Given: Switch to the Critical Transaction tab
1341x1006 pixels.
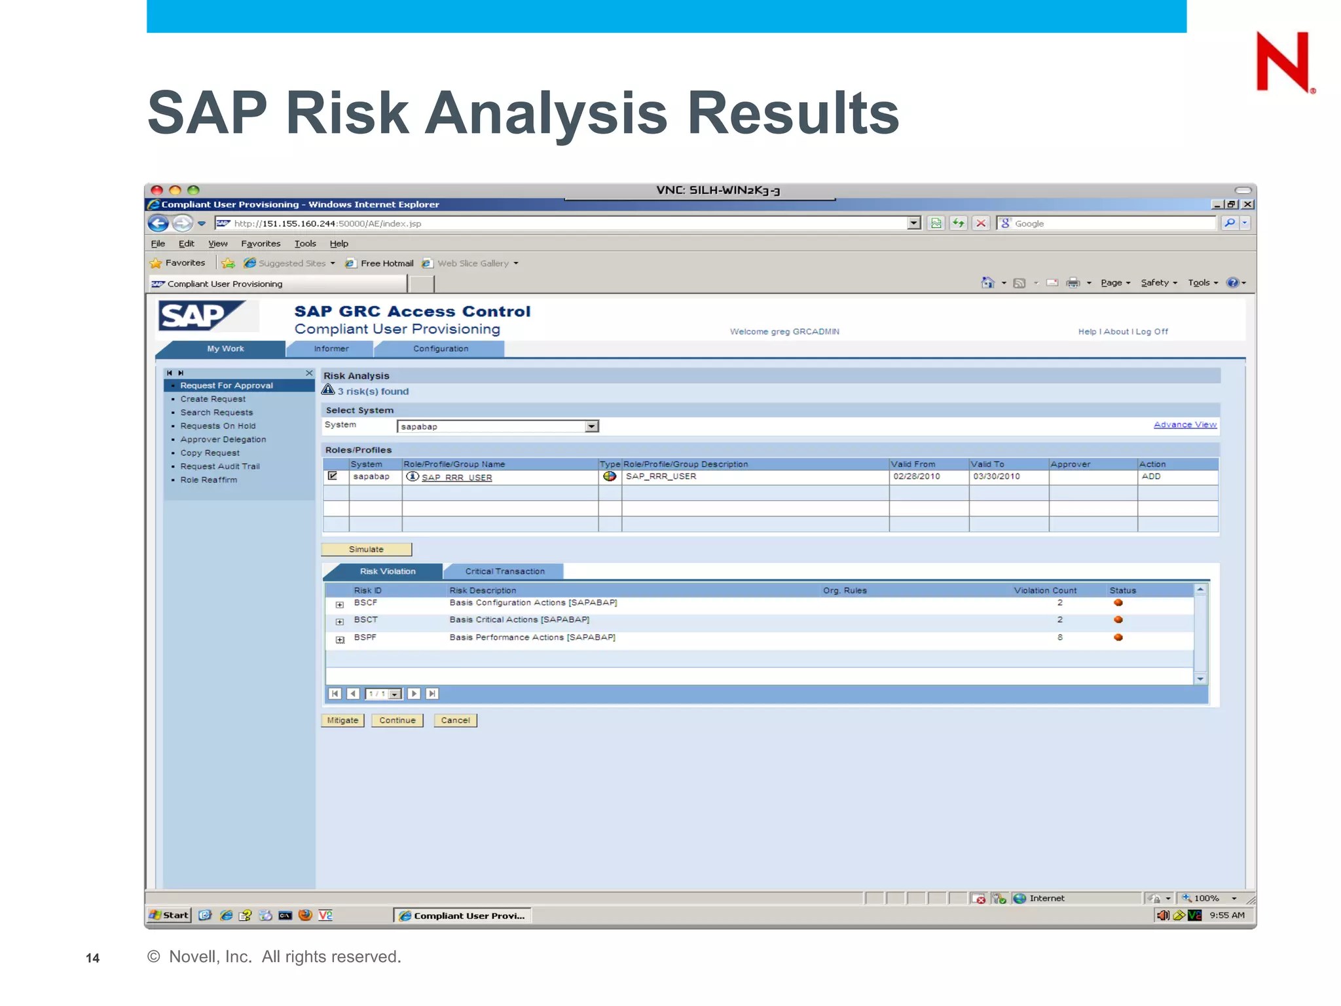Looking at the screenshot, I should click(x=504, y=571).
